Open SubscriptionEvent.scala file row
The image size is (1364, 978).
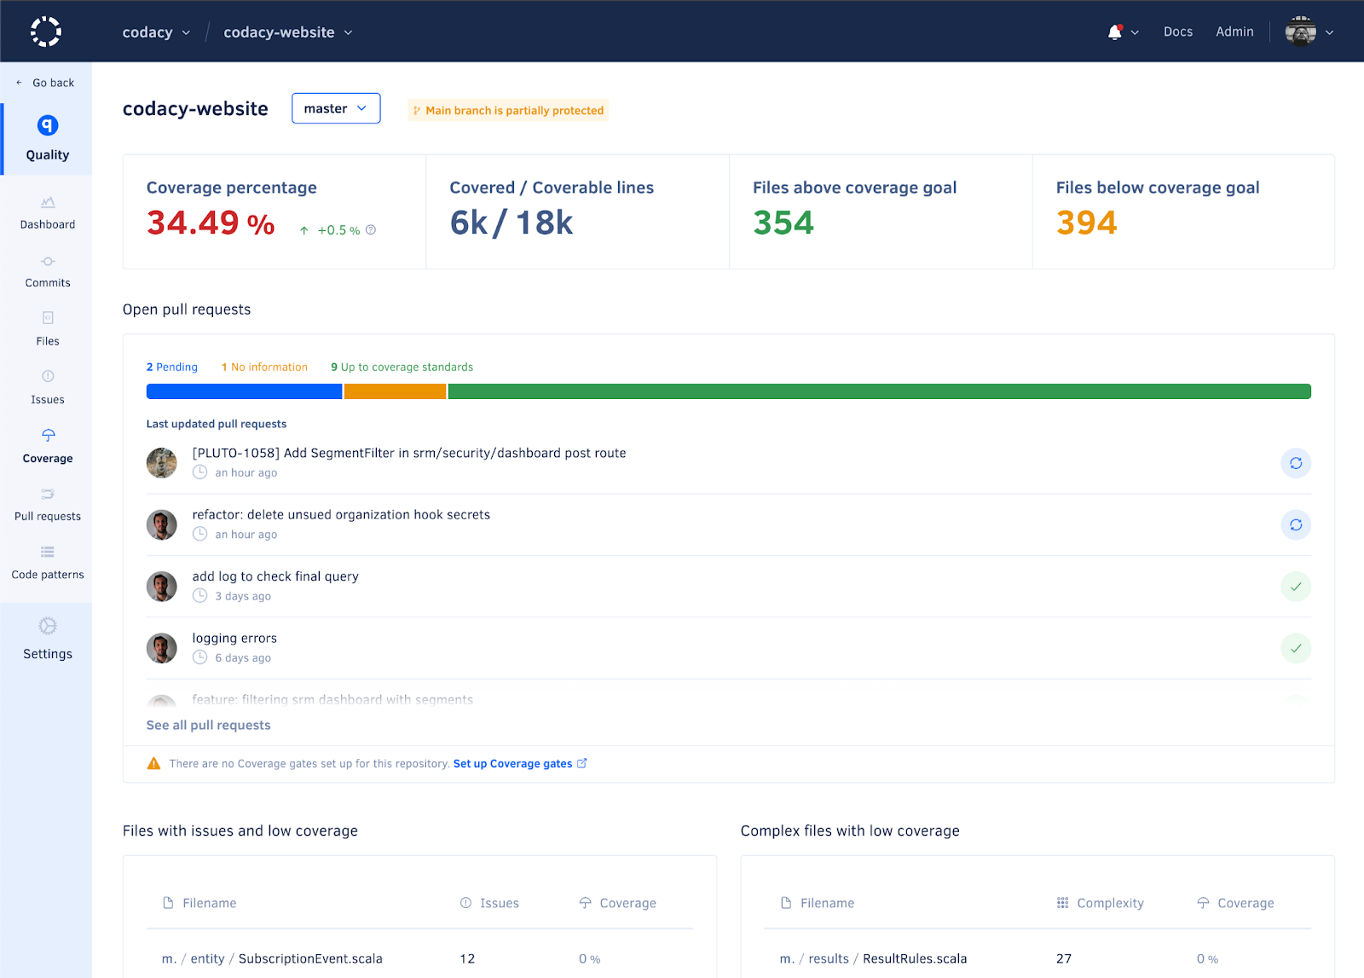[x=419, y=959]
